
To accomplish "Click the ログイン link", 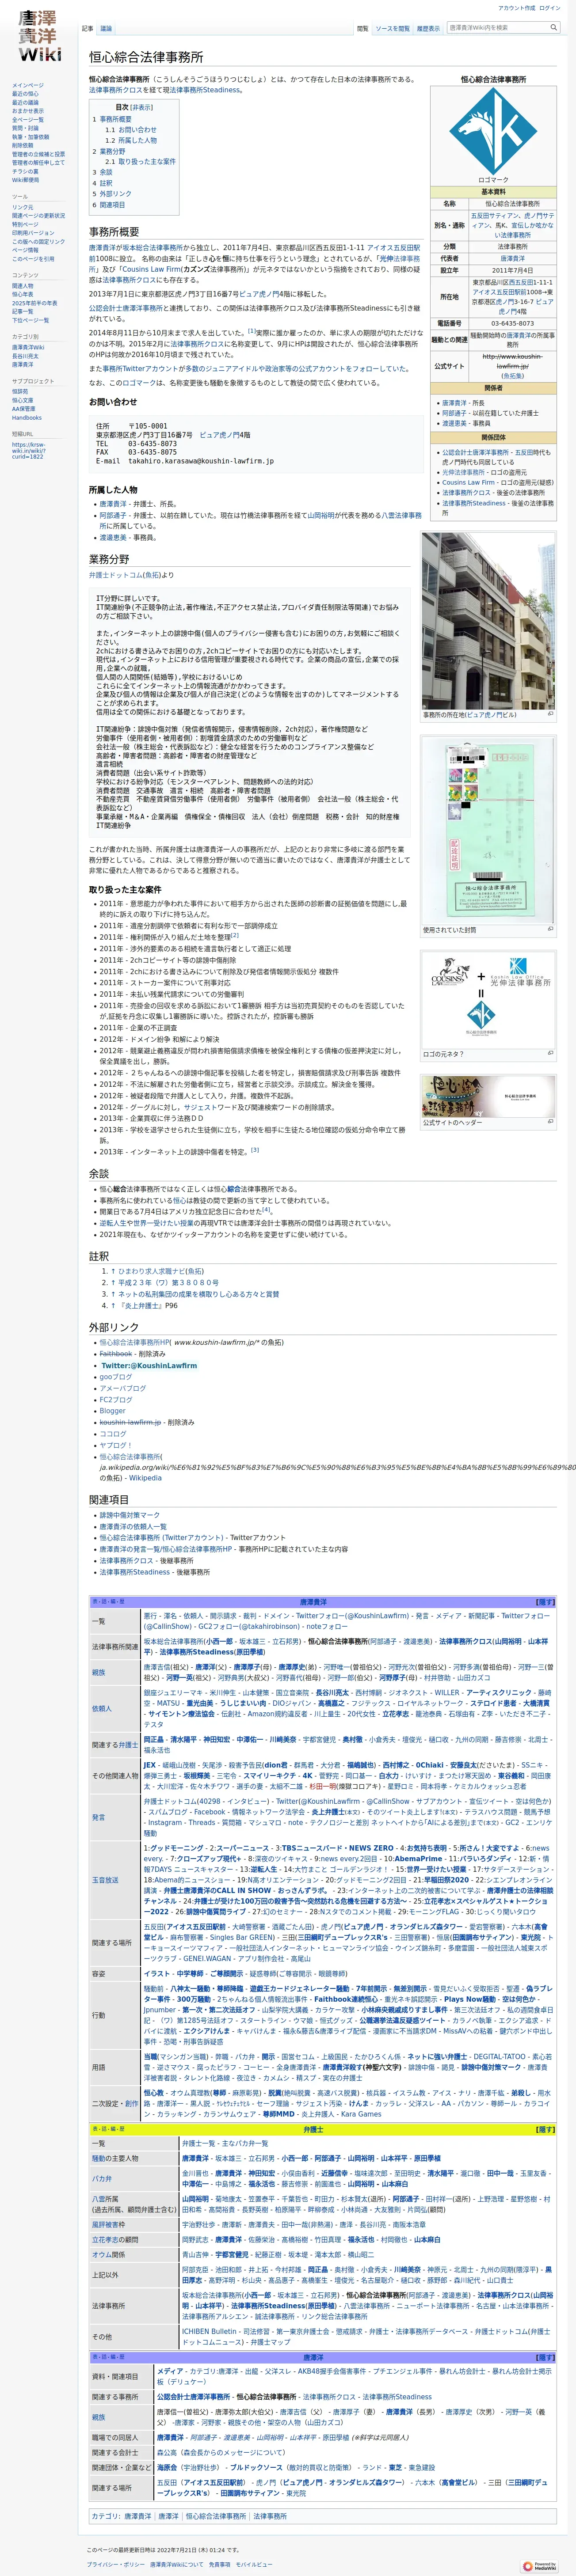I will pyautogui.click(x=550, y=8).
